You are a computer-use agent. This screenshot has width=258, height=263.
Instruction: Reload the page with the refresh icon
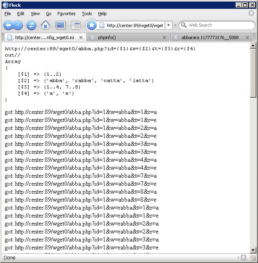tap(32, 25)
